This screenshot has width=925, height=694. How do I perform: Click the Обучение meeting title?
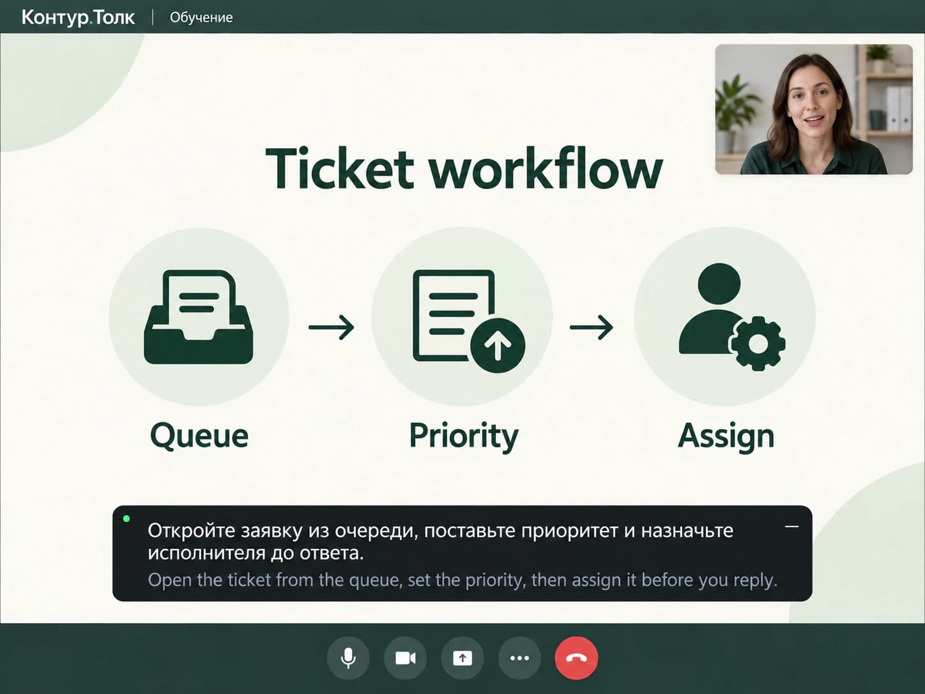[201, 17]
